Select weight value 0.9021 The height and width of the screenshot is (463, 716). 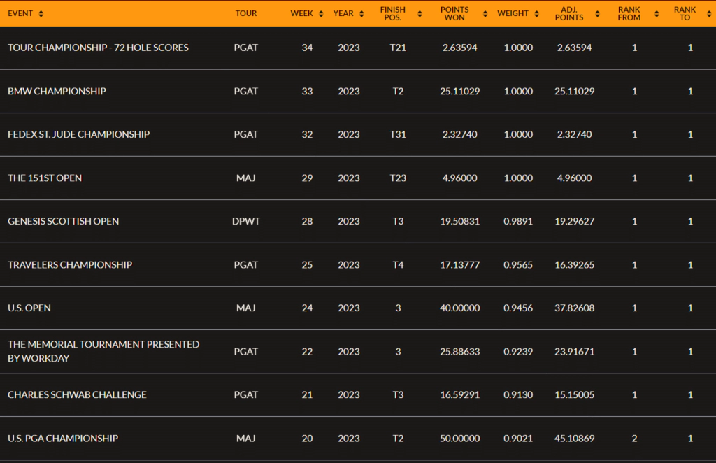click(518, 438)
